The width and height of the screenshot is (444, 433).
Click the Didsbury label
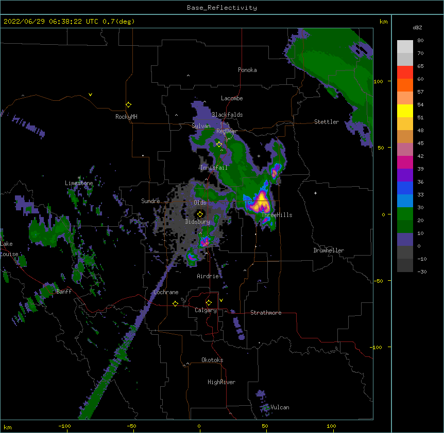tap(198, 222)
